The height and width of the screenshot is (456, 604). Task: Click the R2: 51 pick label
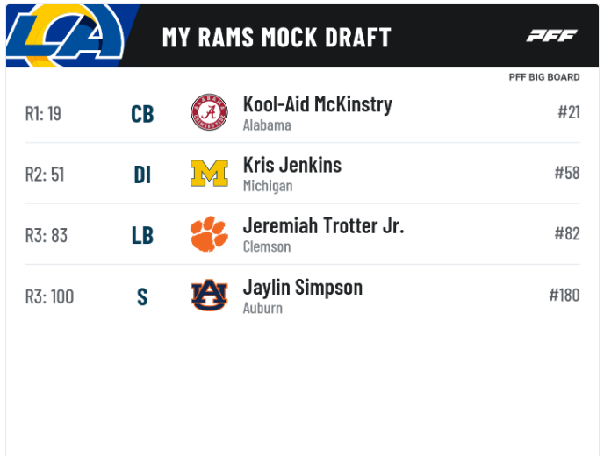pos(45,175)
